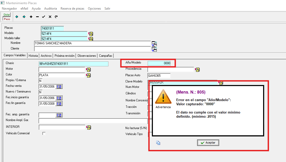
Task: Go to previous record with left arrow
Action: coord(17,17)
